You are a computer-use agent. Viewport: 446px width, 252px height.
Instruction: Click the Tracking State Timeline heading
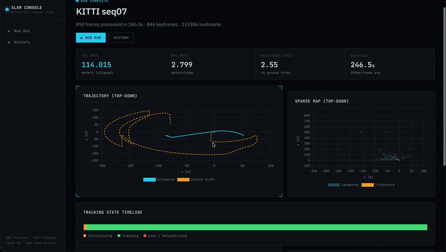pyautogui.click(x=113, y=213)
